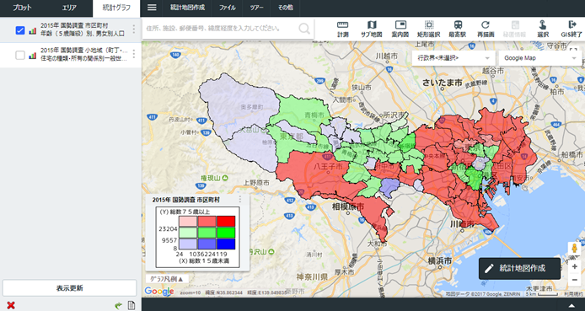Click the (Y) 総数75歳以上 legend label
Image resolution: width=585 pixels, height=311 pixels.
pos(185,212)
